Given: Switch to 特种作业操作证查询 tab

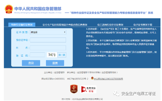Looking at the screenshot, I should coord(22,25).
